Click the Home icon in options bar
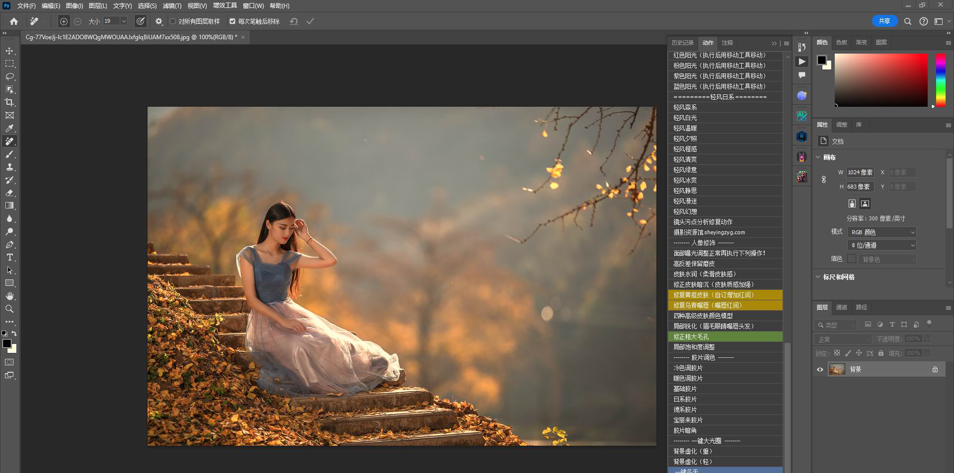This screenshot has height=473, width=954. 14,21
